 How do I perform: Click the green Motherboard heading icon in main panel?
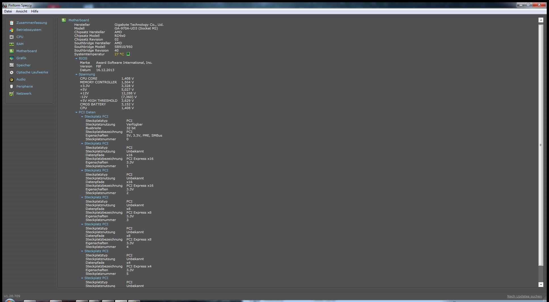[x=64, y=20]
